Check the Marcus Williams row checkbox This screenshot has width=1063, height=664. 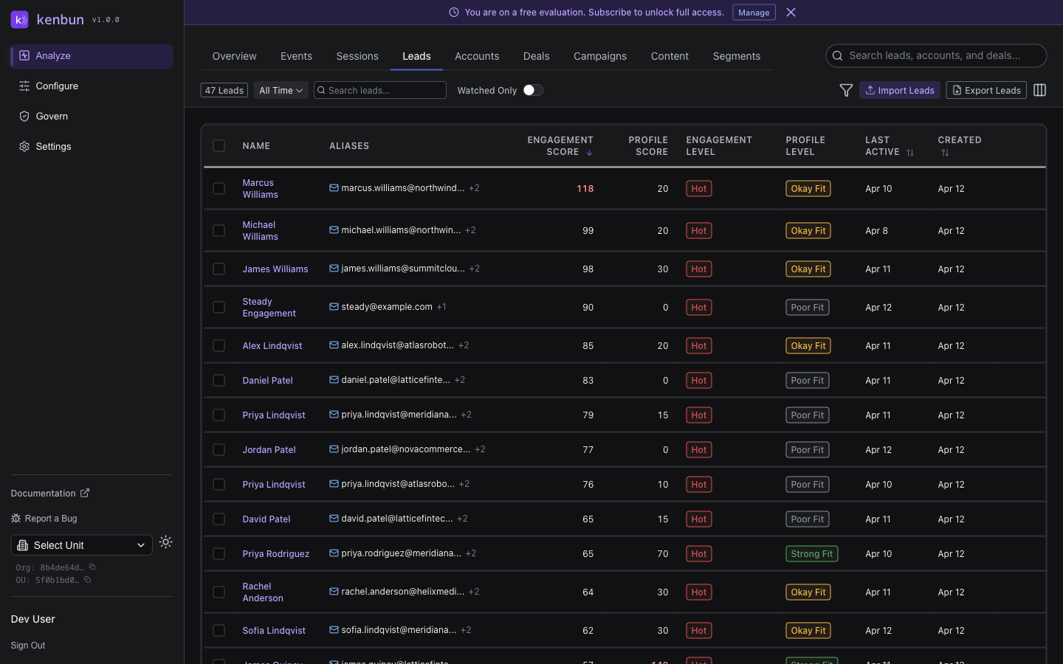(x=219, y=189)
